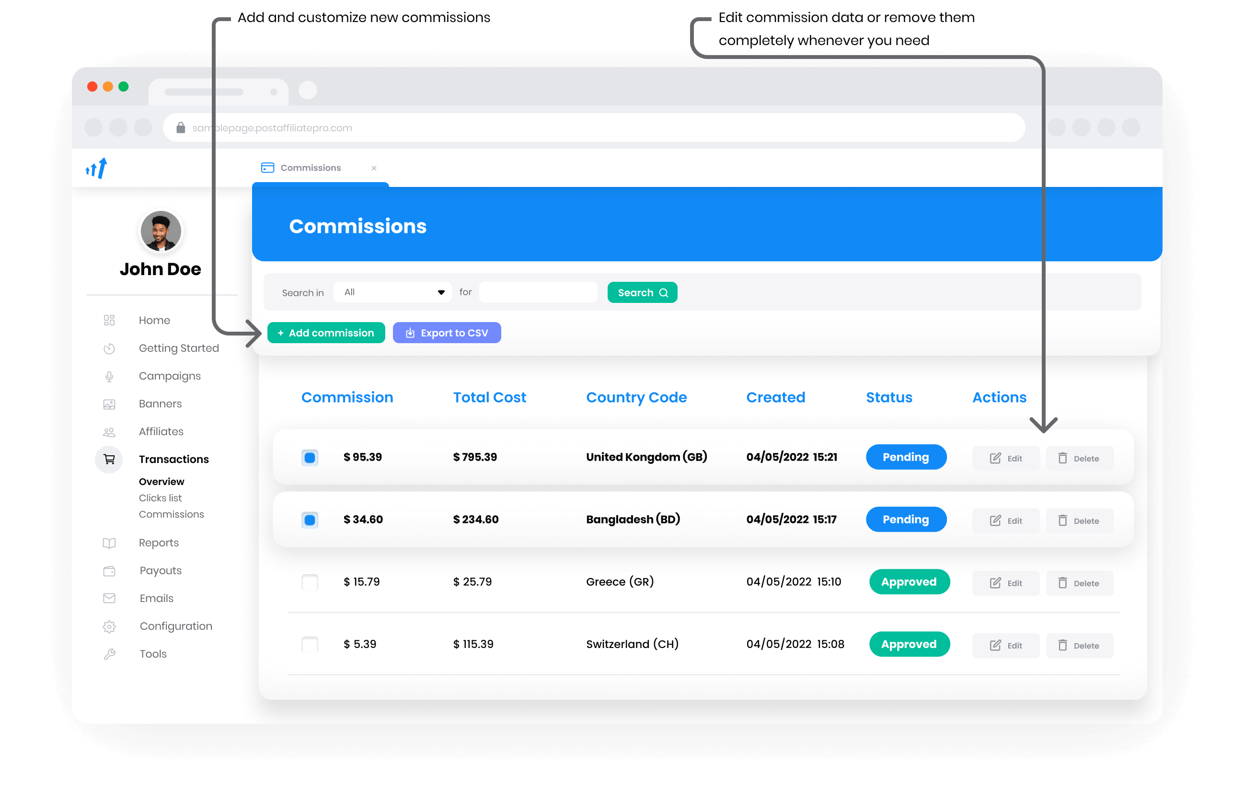Click the Add commission button
Image resolution: width=1244 pixels, height=810 pixels.
point(326,333)
